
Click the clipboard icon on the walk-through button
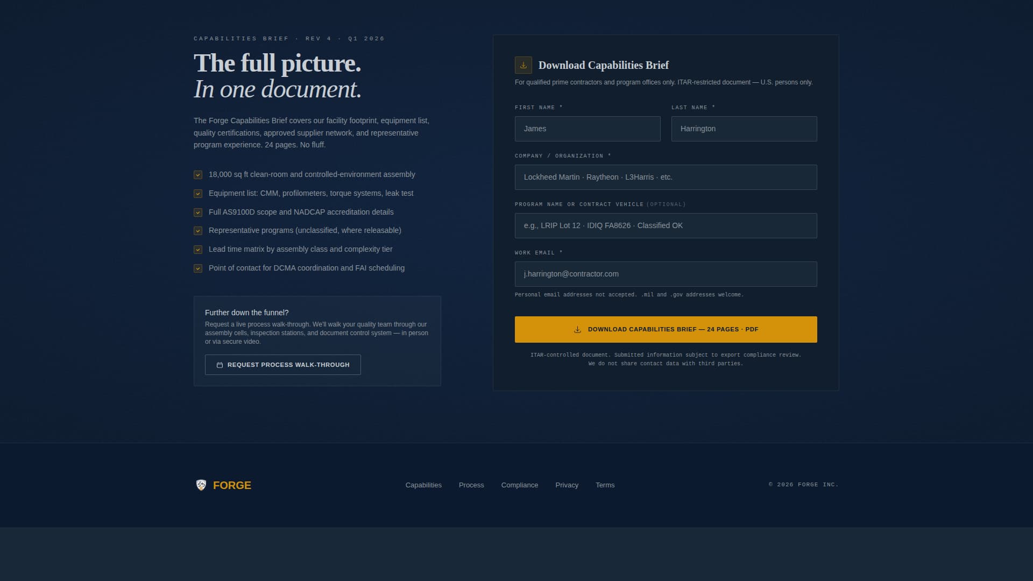220,365
